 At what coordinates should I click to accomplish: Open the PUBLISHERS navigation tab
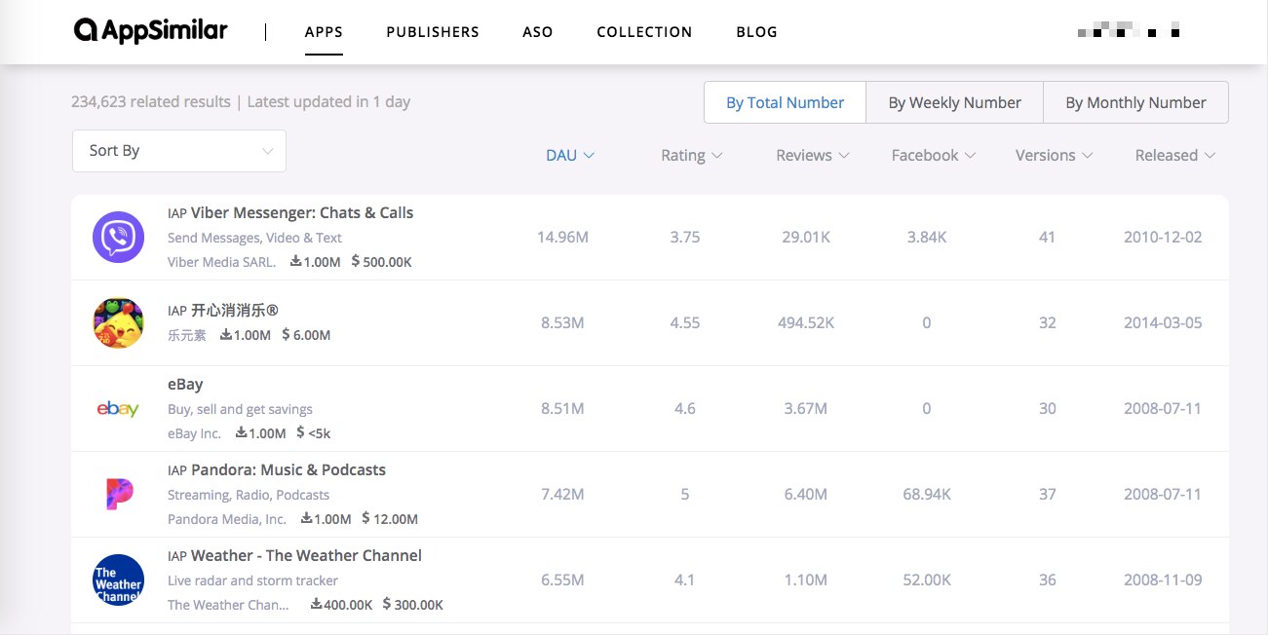(x=433, y=32)
